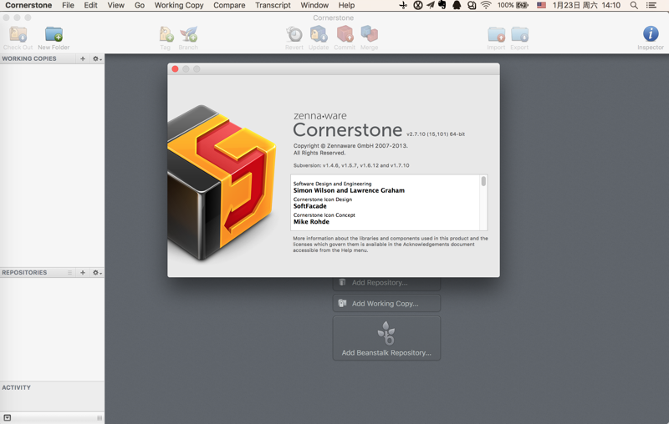The image size is (669, 424).
Task: Click the Revert toolbar icon
Action: (x=294, y=38)
